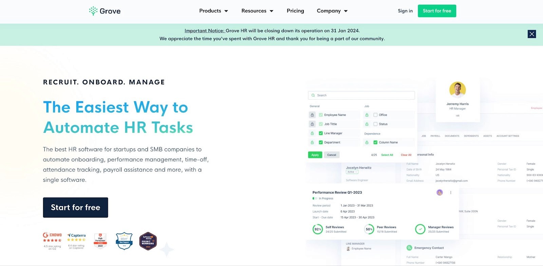
Task: Click the search magnifier icon
Action: pos(313,95)
